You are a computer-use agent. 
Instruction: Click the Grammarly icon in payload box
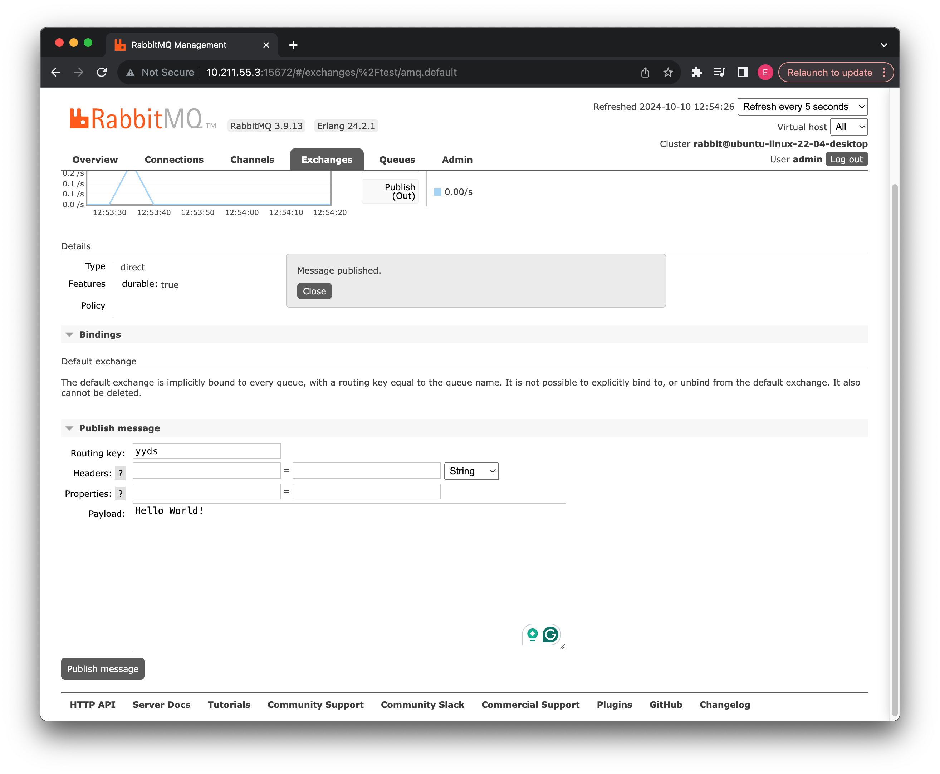tap(550, 635)
